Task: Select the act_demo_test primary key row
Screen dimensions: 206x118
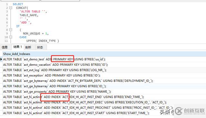Action: click(x=104, y=59)
